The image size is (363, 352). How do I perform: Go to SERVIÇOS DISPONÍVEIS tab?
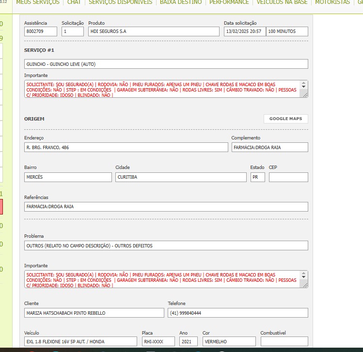(x=120, y=2)
